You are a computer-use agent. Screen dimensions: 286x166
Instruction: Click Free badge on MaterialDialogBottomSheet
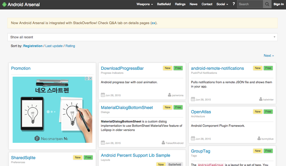pos(178,107)
